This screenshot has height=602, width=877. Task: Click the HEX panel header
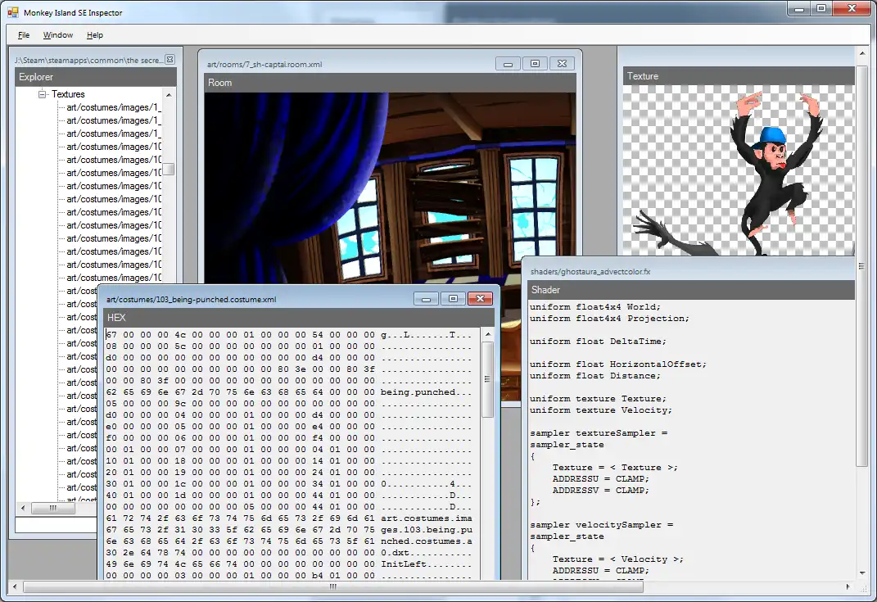point(299,317)
